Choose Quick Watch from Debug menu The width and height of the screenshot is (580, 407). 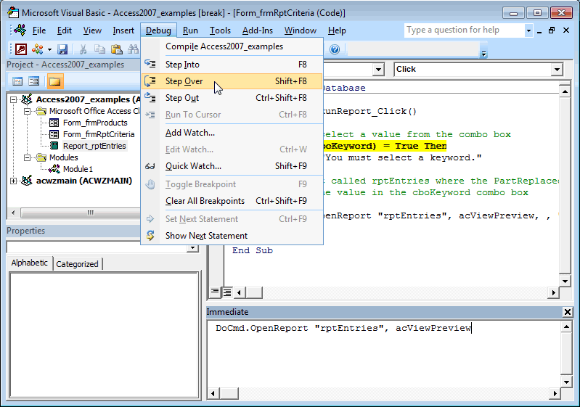(x=232, y=166)
